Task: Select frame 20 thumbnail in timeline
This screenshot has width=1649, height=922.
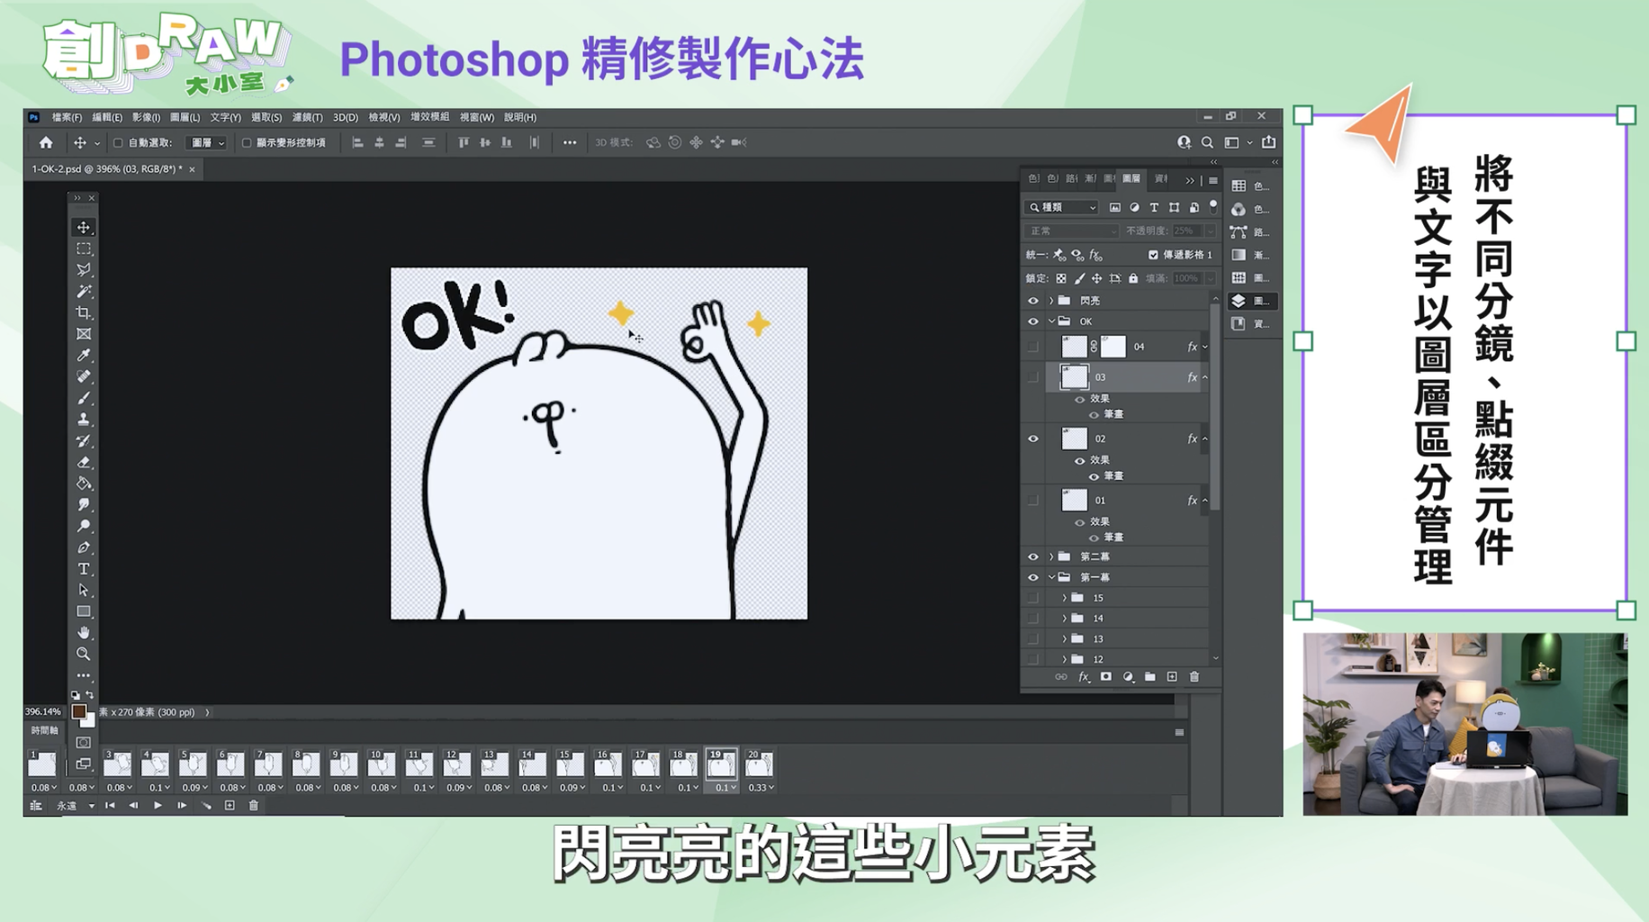Action: pyautogui.click(x=759, y=764)
